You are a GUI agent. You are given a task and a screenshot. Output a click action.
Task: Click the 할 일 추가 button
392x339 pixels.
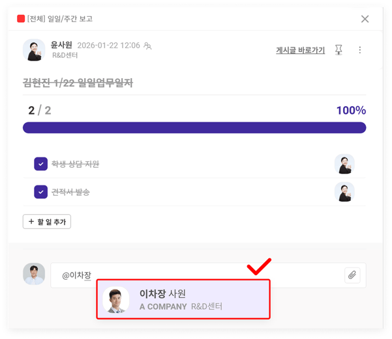(47, 222)
